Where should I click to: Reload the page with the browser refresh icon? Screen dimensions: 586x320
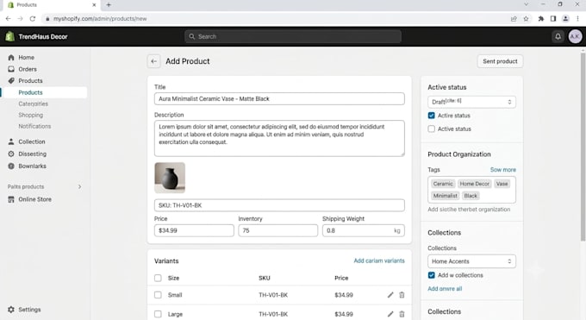(33, 18)
